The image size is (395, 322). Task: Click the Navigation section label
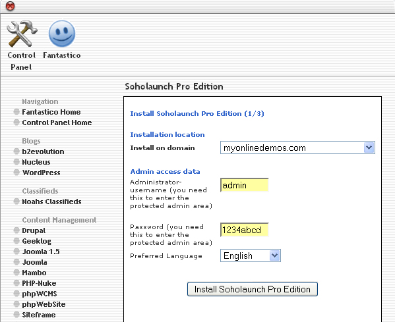tap(40, 101)
